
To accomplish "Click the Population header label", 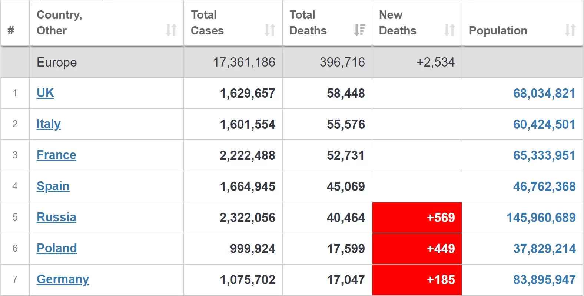I will tap(498, 30).
